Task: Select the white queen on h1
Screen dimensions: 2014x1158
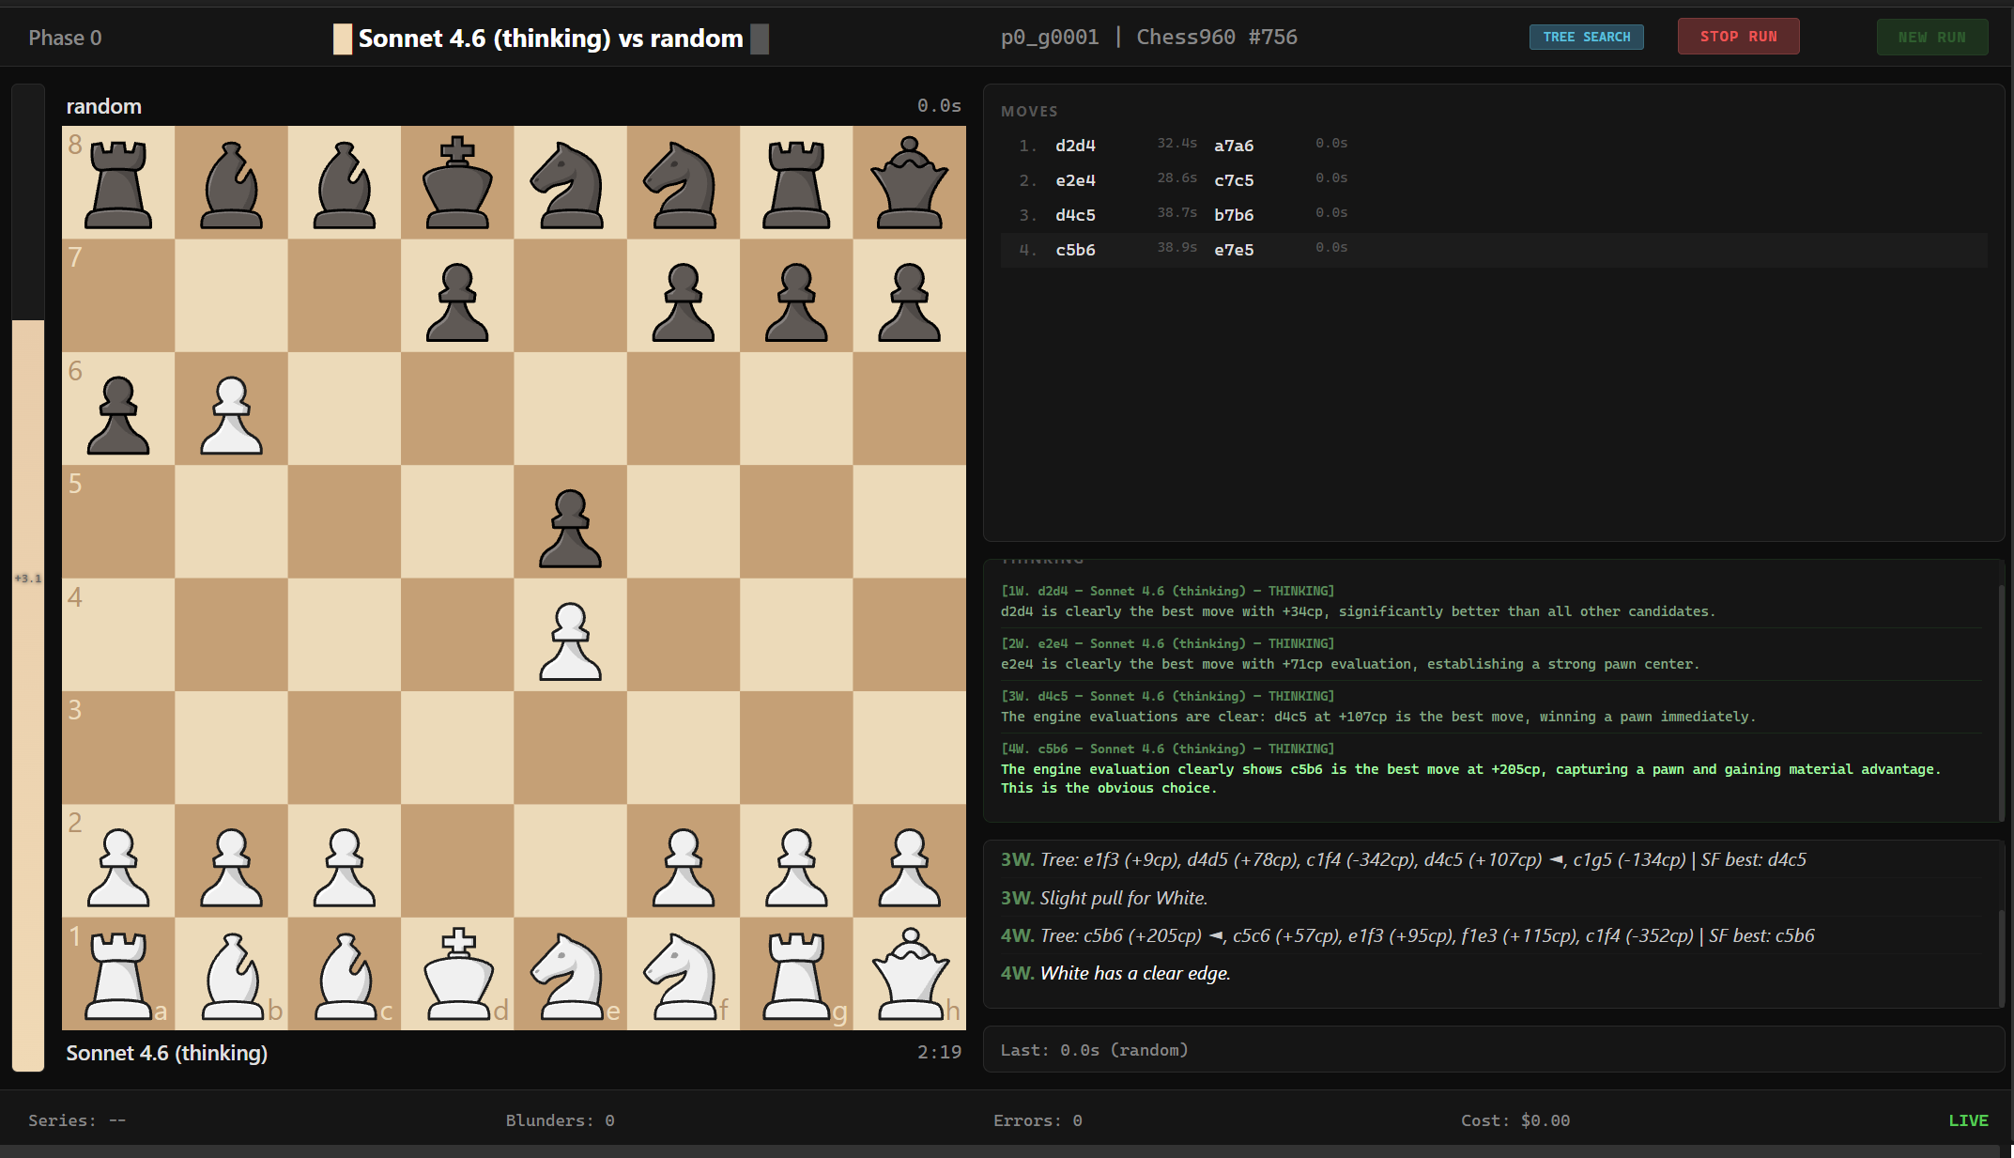Action: point(908,974)
